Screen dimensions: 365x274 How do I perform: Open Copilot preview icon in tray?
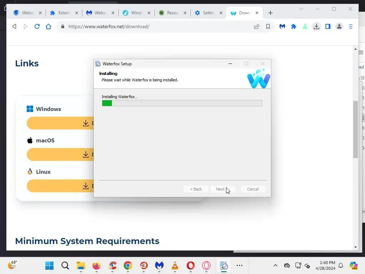click(x=354, y=265)
